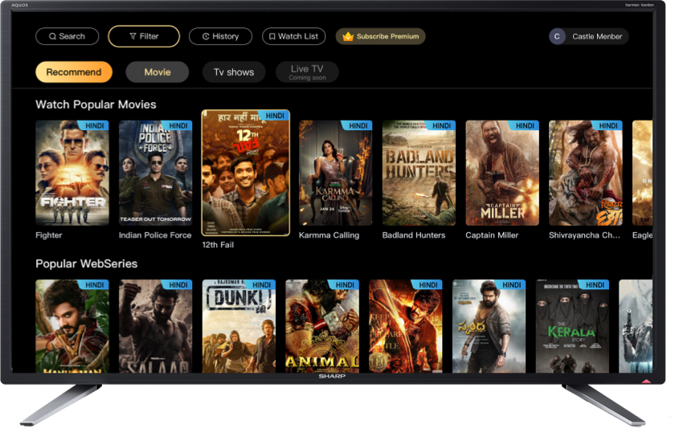Click the 12th Fail title text

click(x=218, y=245)
